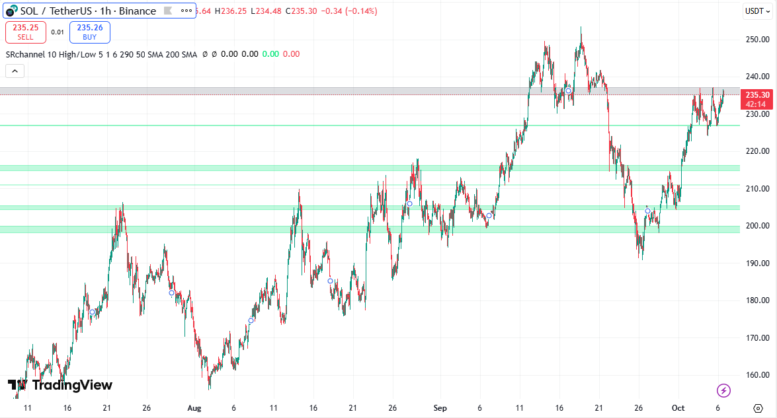Click the 0.01 spread value
Viewport: 777px width, 418px height.
(58, 32)
